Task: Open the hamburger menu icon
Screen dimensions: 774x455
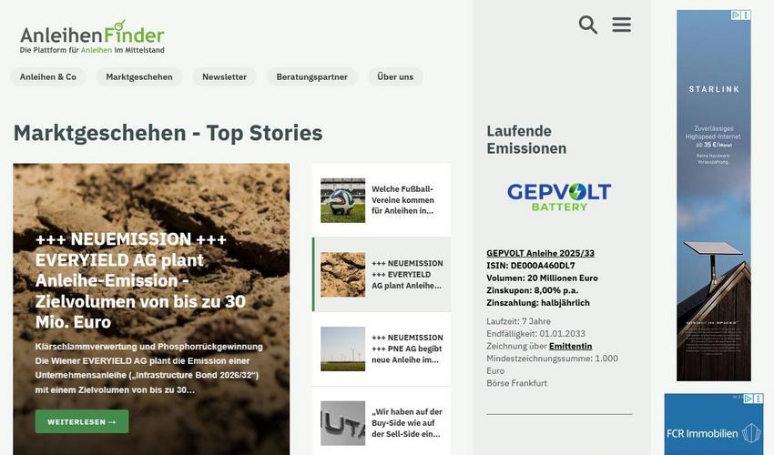Action: [x=621, y=25]
